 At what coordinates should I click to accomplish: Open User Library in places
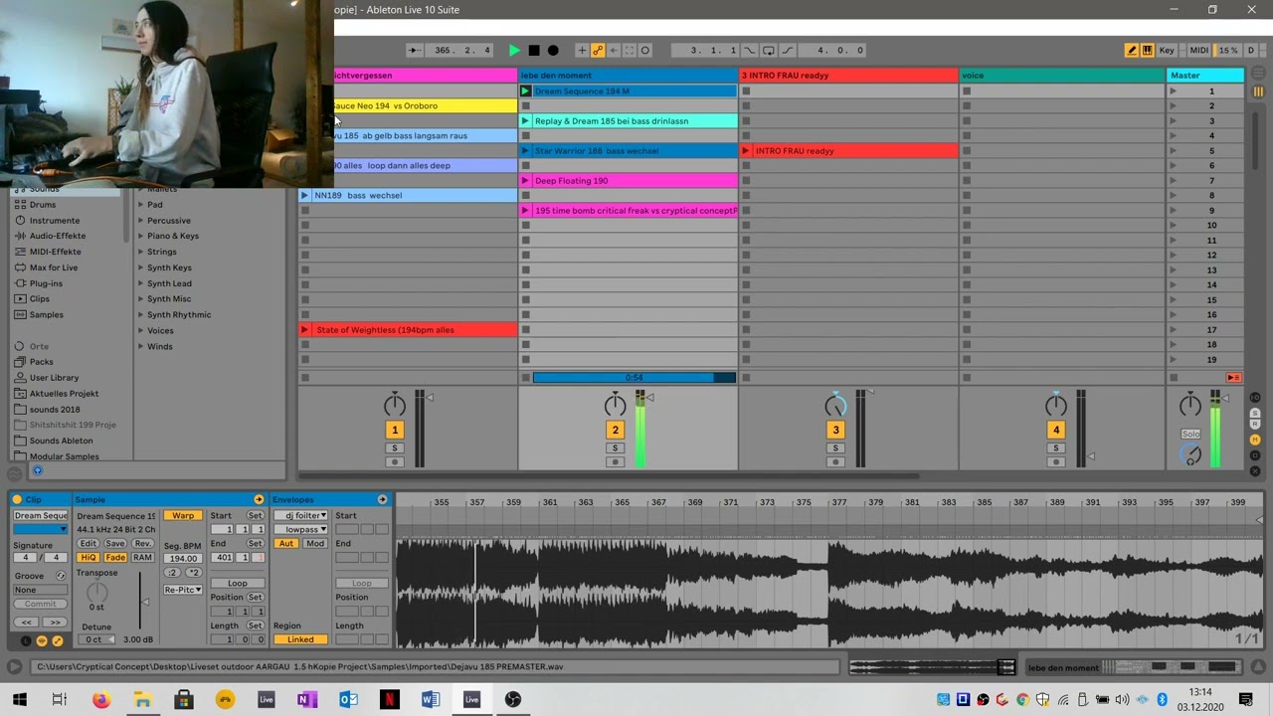coord(54,378)
